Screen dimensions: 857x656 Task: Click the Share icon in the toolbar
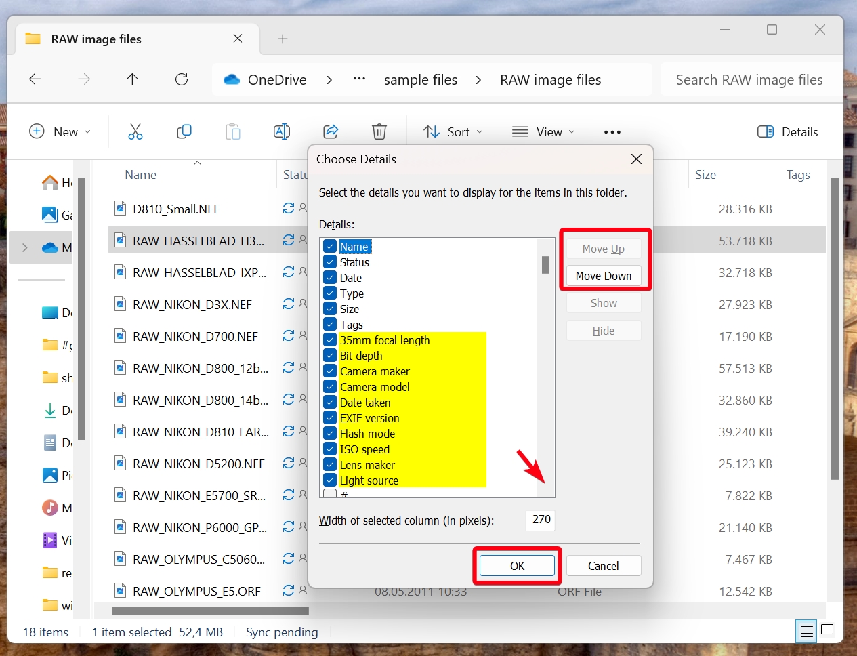331,131
